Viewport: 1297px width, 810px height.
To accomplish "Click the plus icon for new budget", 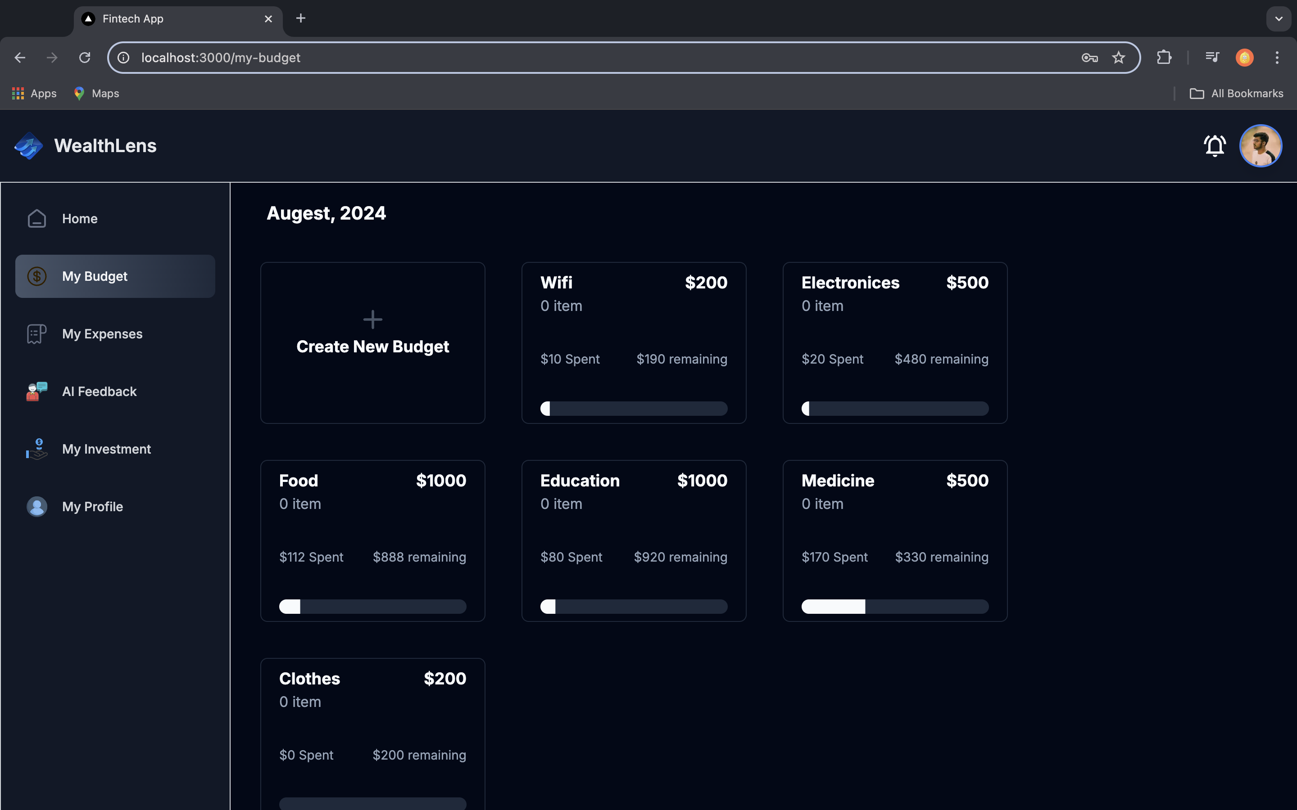I will coord(372,320).
